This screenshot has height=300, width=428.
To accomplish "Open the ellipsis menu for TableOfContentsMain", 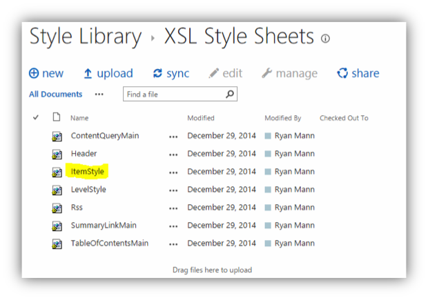I will click(x=173, y=244).
